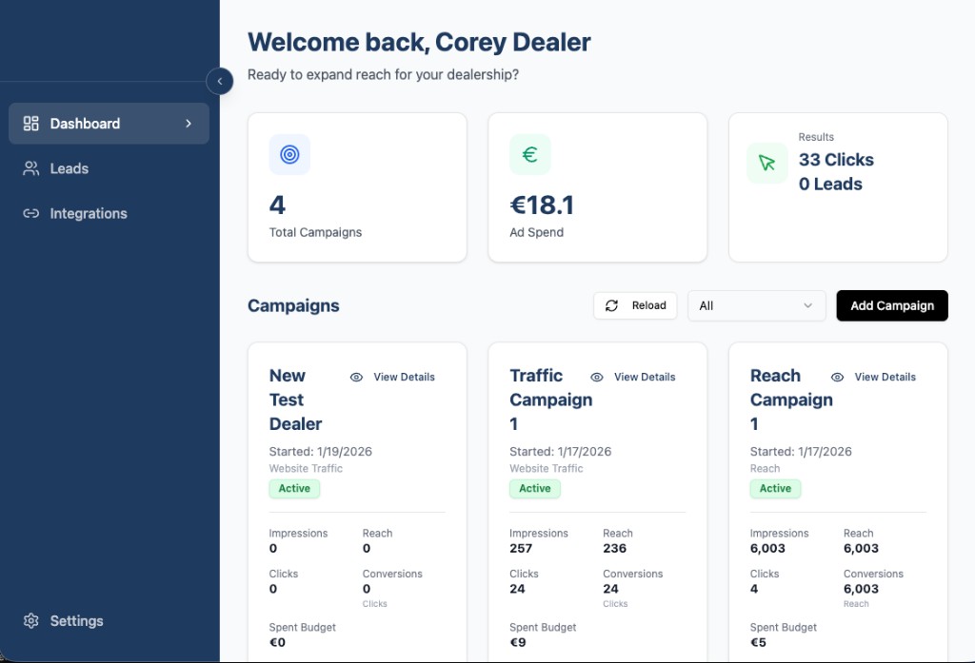Click the Reload button label

pyautogui.click(x=648, y=305)
